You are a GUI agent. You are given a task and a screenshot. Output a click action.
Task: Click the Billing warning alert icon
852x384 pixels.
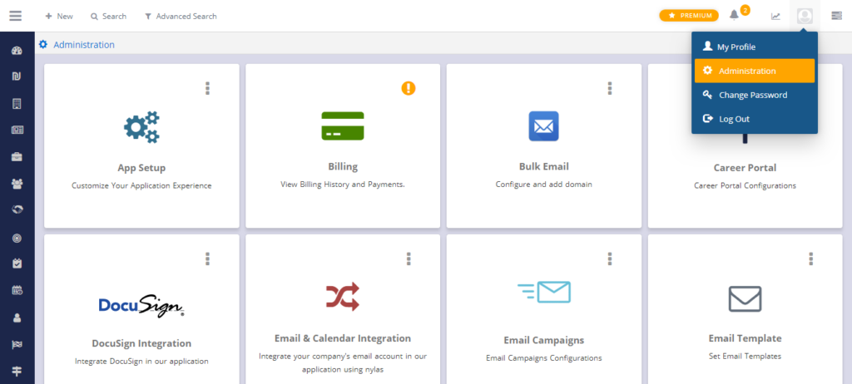tap(409, 88)
